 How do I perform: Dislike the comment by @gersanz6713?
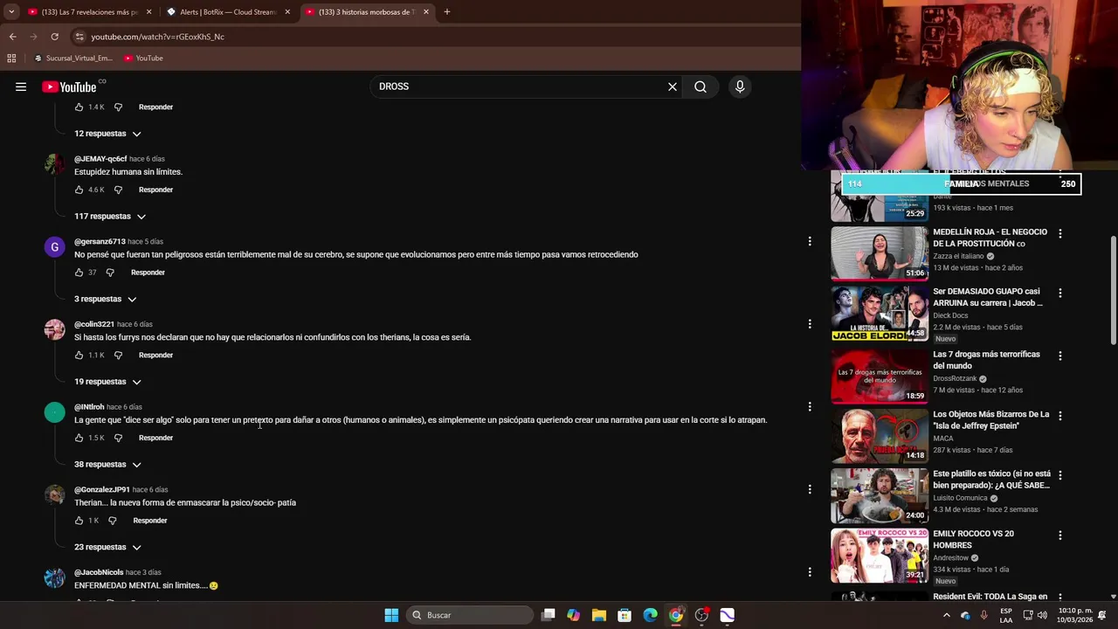coord(110,273)
